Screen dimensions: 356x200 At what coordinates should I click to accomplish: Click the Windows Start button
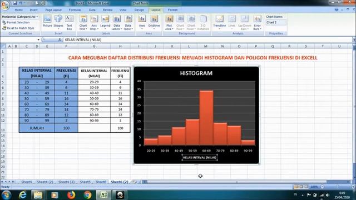coord(6,195)
